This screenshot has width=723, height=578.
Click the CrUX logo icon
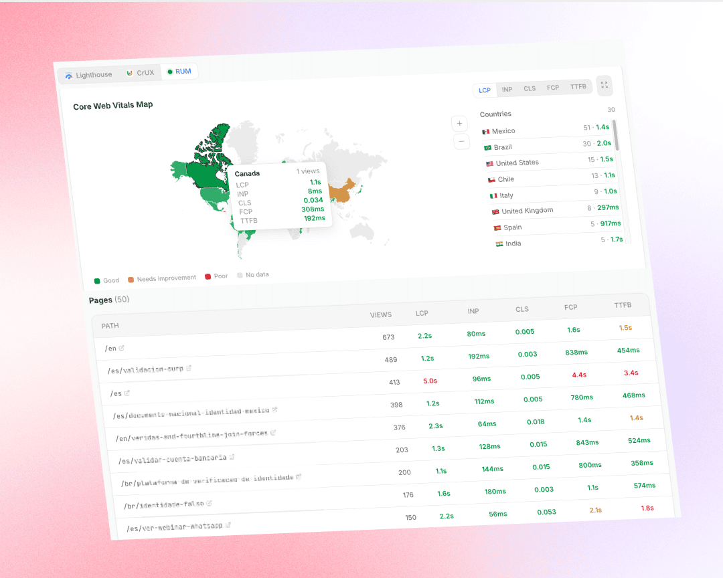130,74
